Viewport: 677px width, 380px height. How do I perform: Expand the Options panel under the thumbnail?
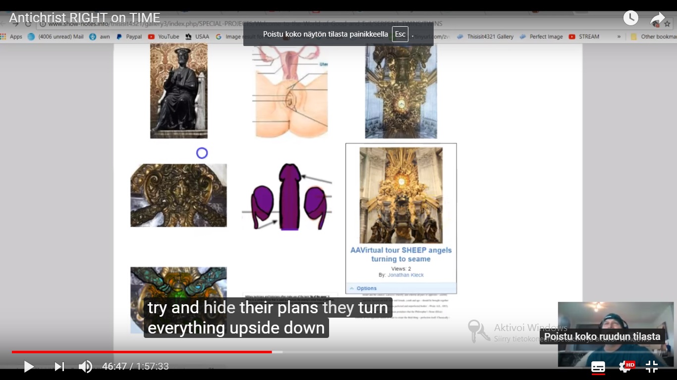(401, 288)
